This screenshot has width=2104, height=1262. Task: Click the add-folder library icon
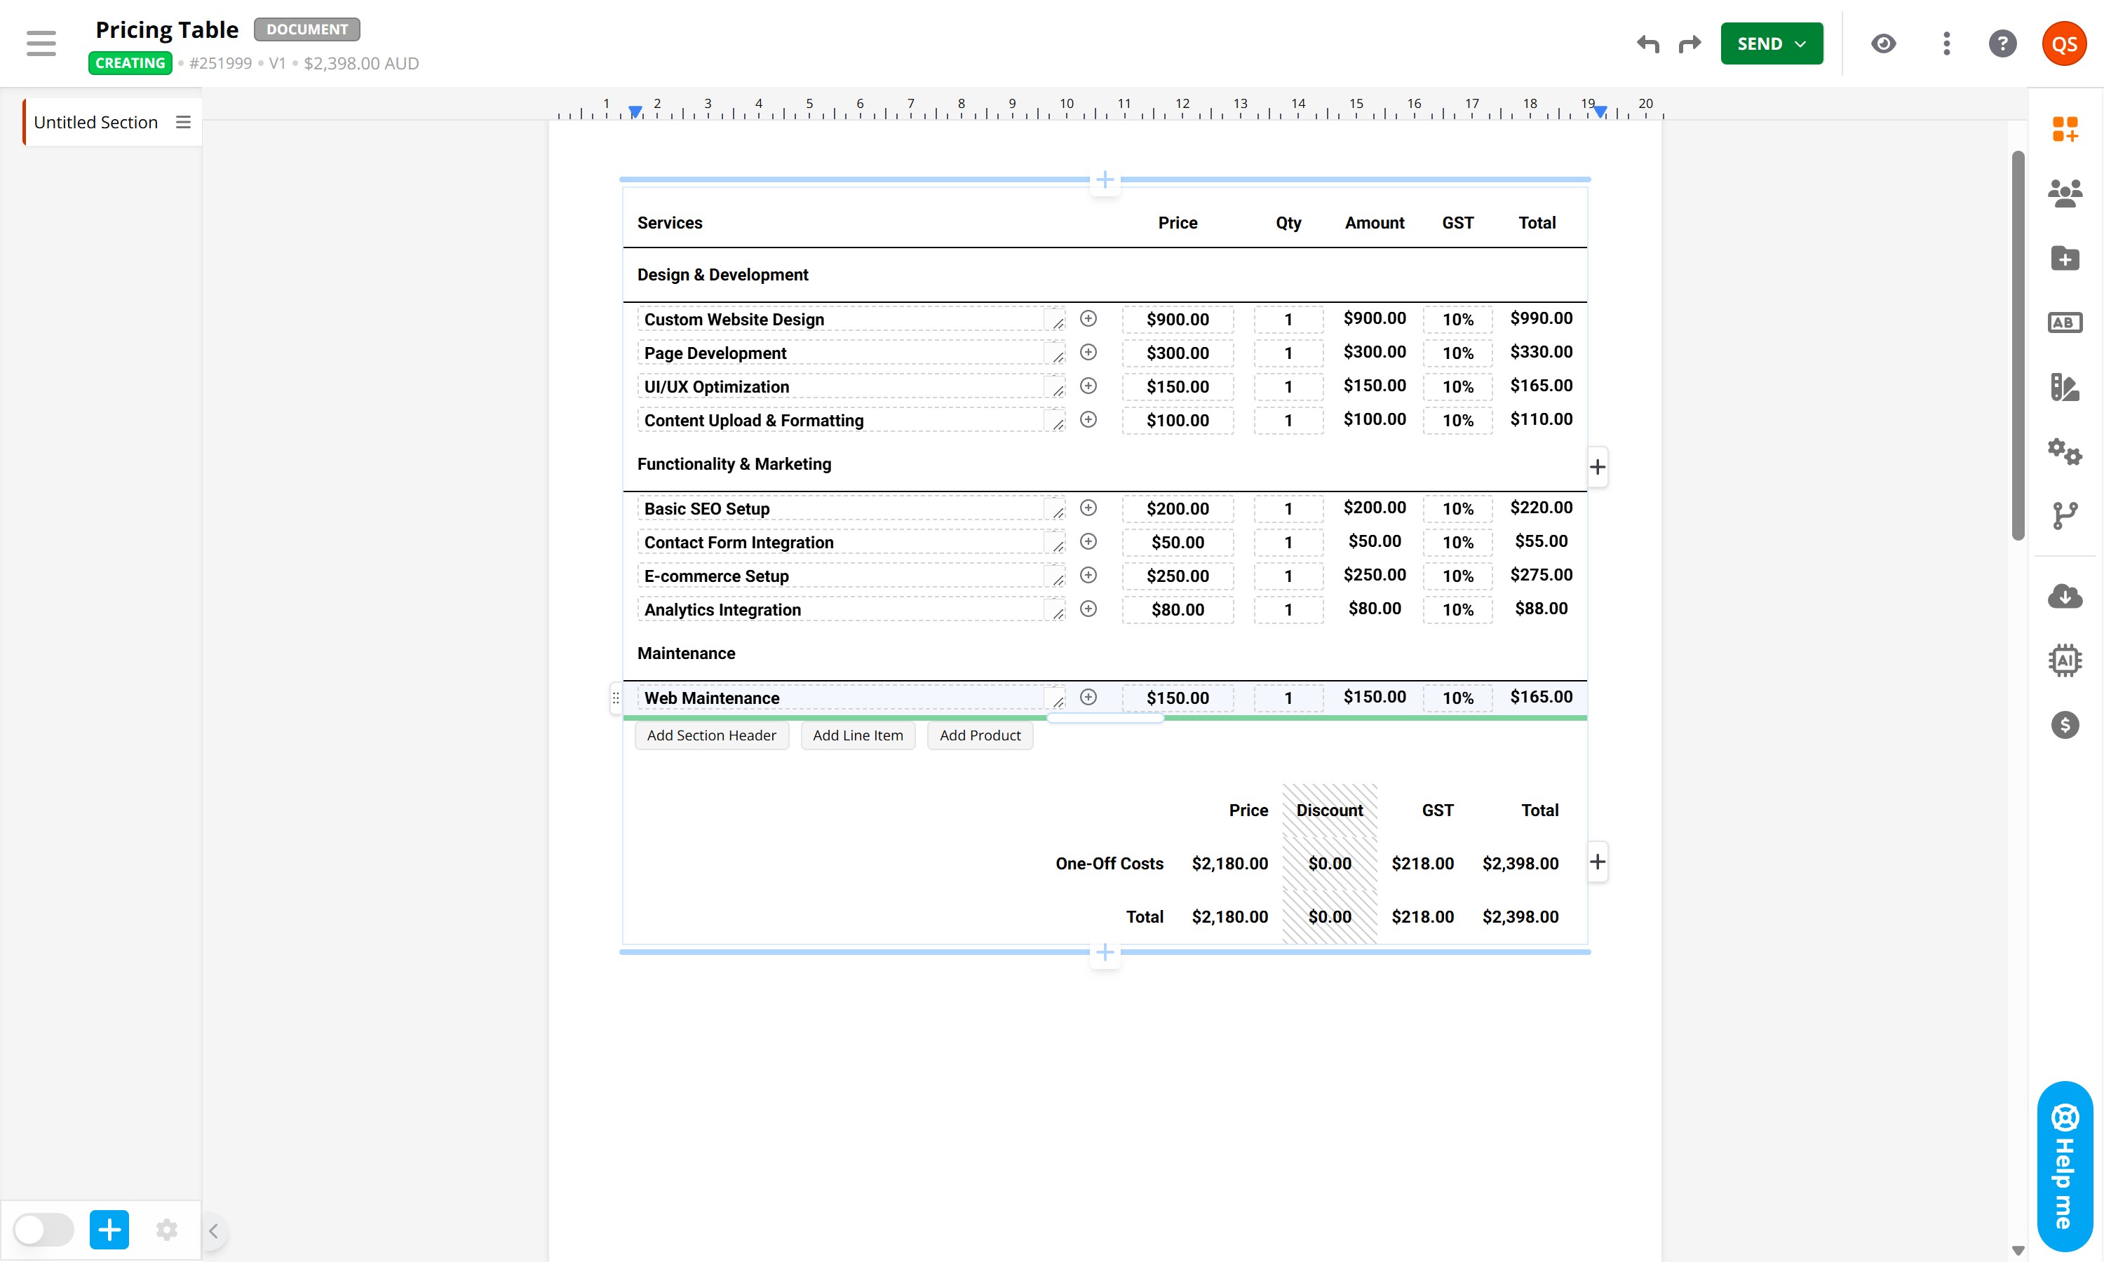coord(2064,259)
